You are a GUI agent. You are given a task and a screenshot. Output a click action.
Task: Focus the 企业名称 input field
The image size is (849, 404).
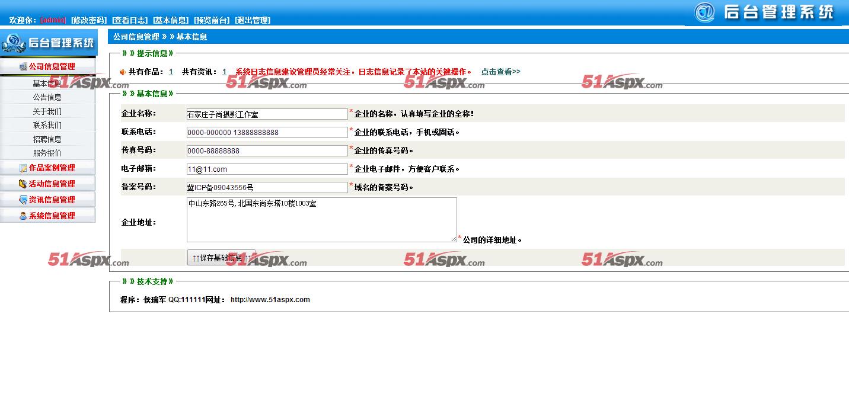pyautogui.click(x=267, y=114)
